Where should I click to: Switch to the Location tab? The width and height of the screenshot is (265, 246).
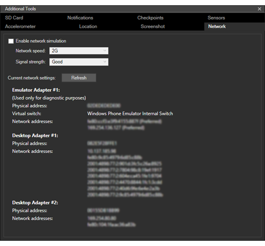point(88,26)
